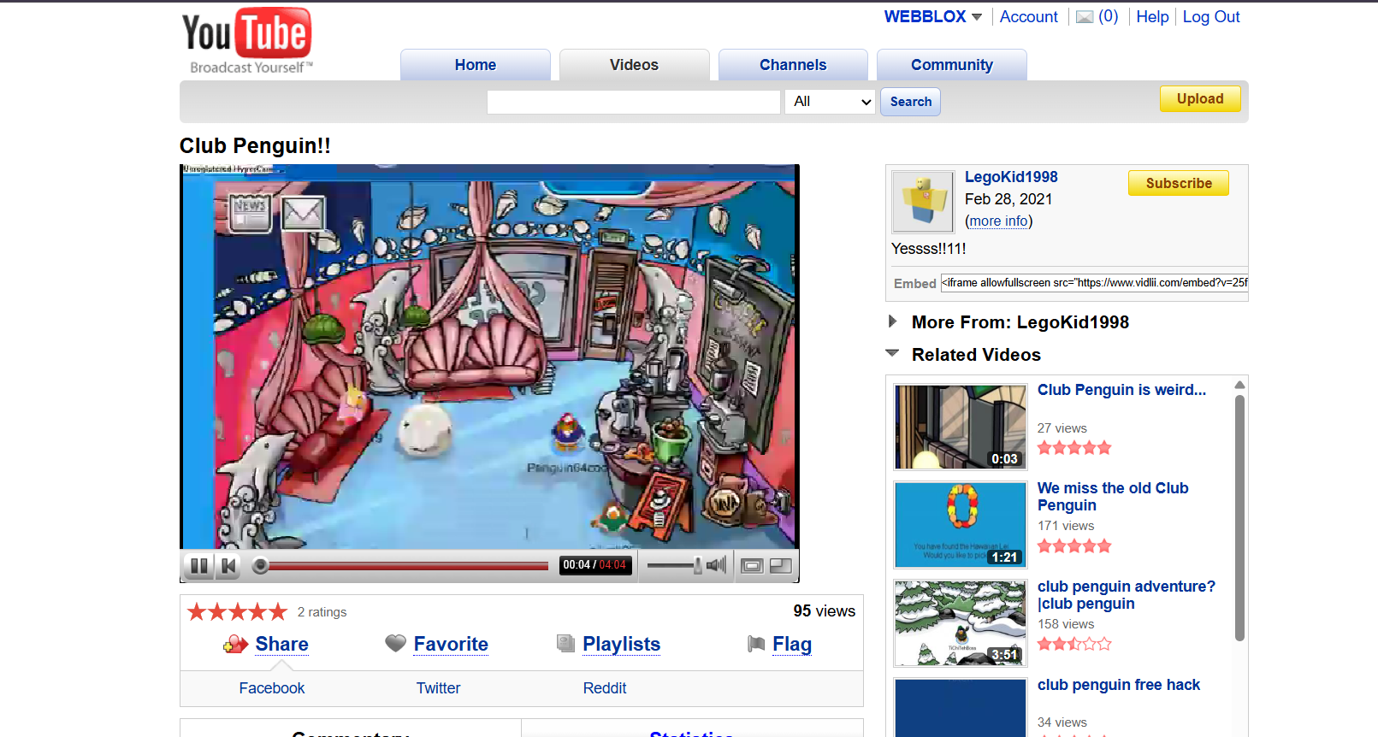The image size is (1378, 737).
Task: Click the '95 views' count
Action: [824, 611]
